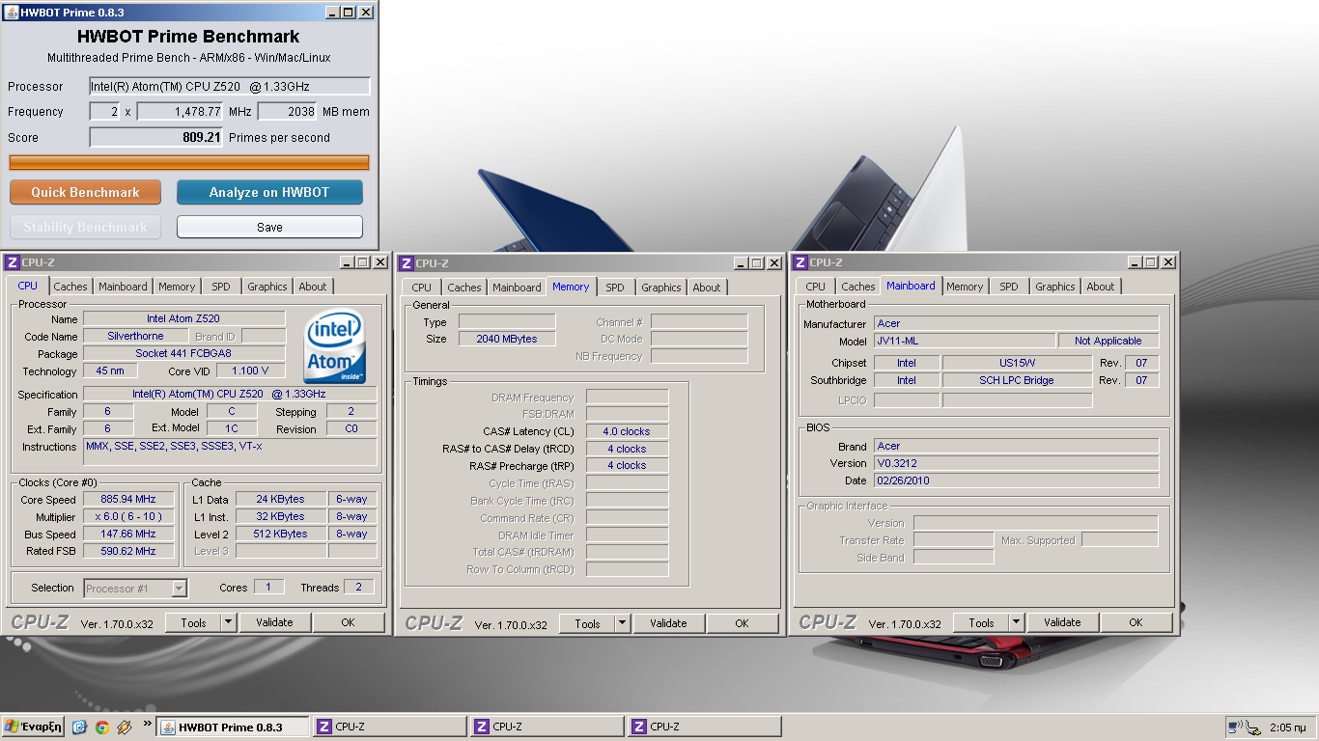
Task: Select the active Mainboard tab in the right window
Action: coord(911,286)
